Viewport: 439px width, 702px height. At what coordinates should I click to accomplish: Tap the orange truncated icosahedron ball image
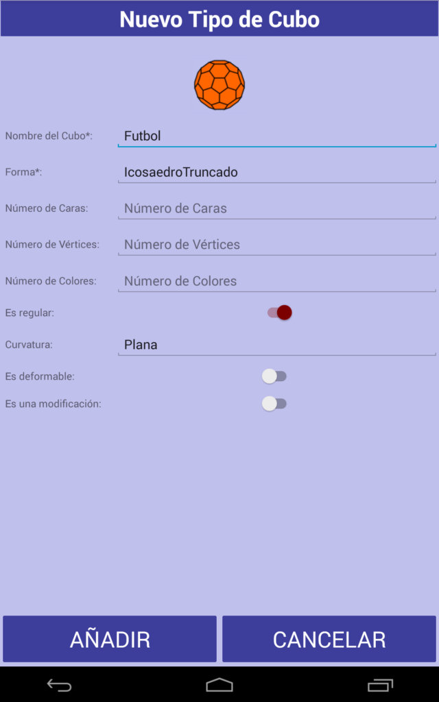coord(219,85)
